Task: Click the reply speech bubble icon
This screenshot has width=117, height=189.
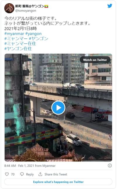Action: click(x=22, y=174)
